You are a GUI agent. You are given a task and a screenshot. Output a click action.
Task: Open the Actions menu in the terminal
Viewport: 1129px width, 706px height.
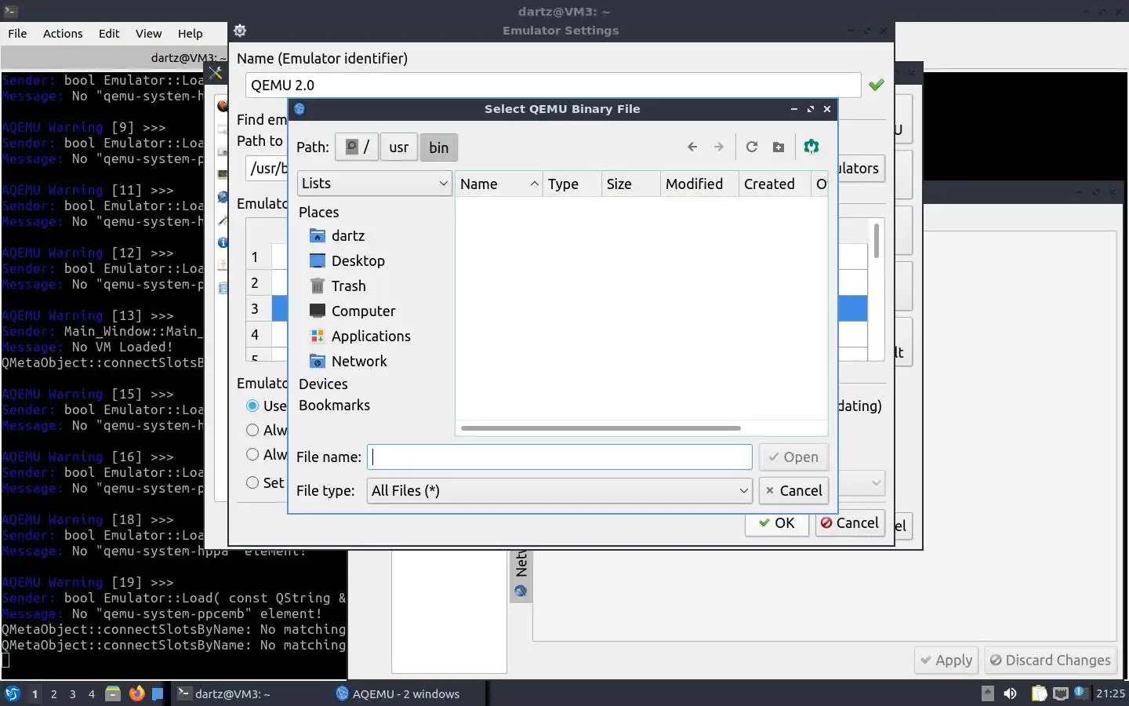pyautogui.click(x=63, y=34)
